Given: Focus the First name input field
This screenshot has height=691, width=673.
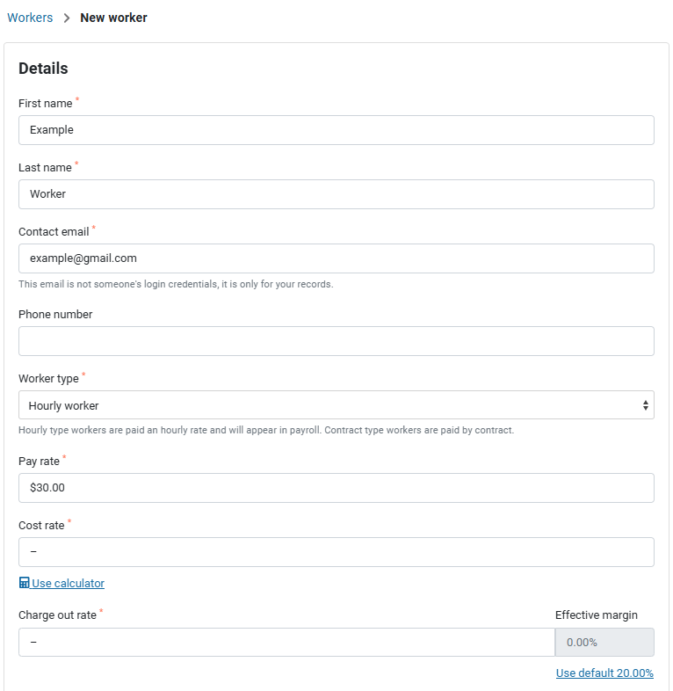Looking at the screenshot, I should 336,130.
